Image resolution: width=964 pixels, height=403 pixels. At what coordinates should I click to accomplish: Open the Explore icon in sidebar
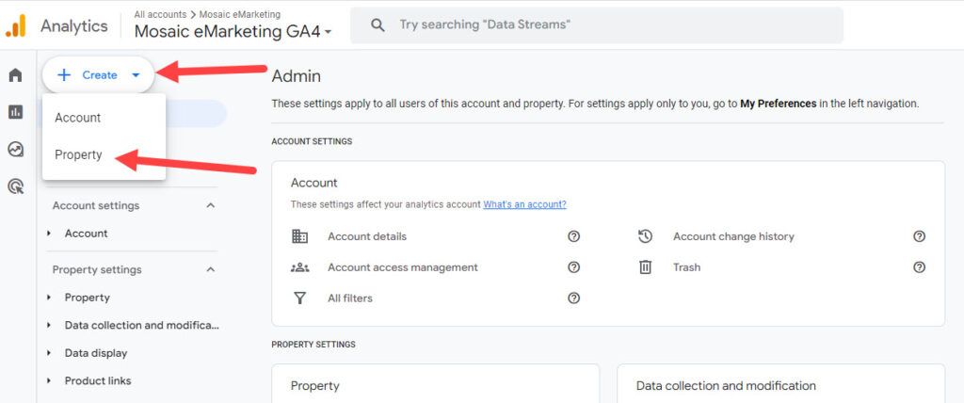(15, 149)
